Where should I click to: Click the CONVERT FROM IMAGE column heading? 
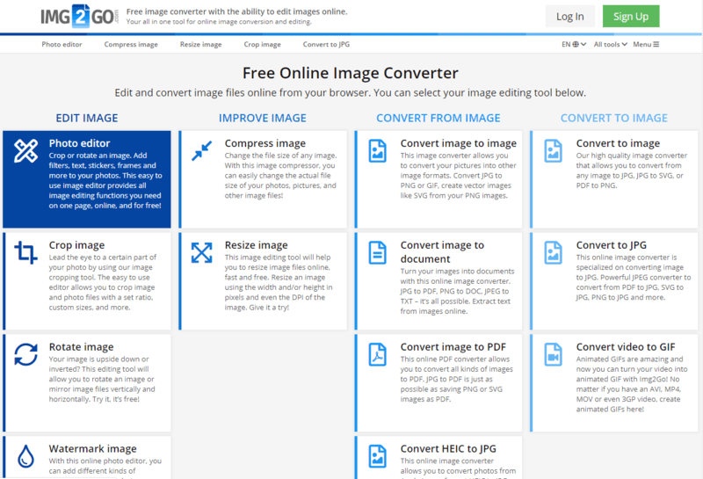click(x=438, y=118)
